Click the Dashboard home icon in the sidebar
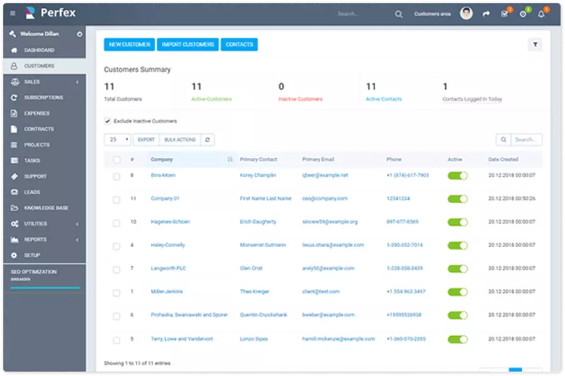 coord(14,50)
